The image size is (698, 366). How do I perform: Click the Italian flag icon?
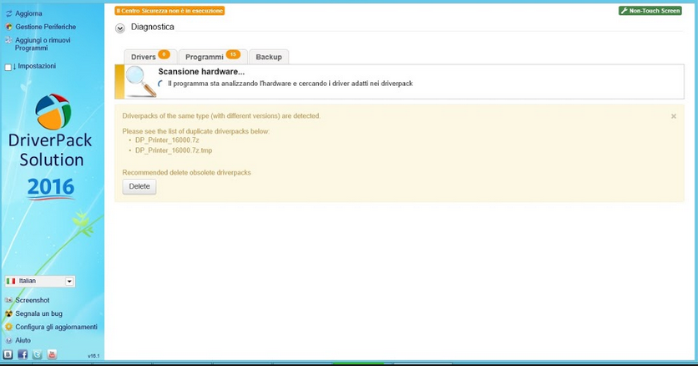point(11,281)
